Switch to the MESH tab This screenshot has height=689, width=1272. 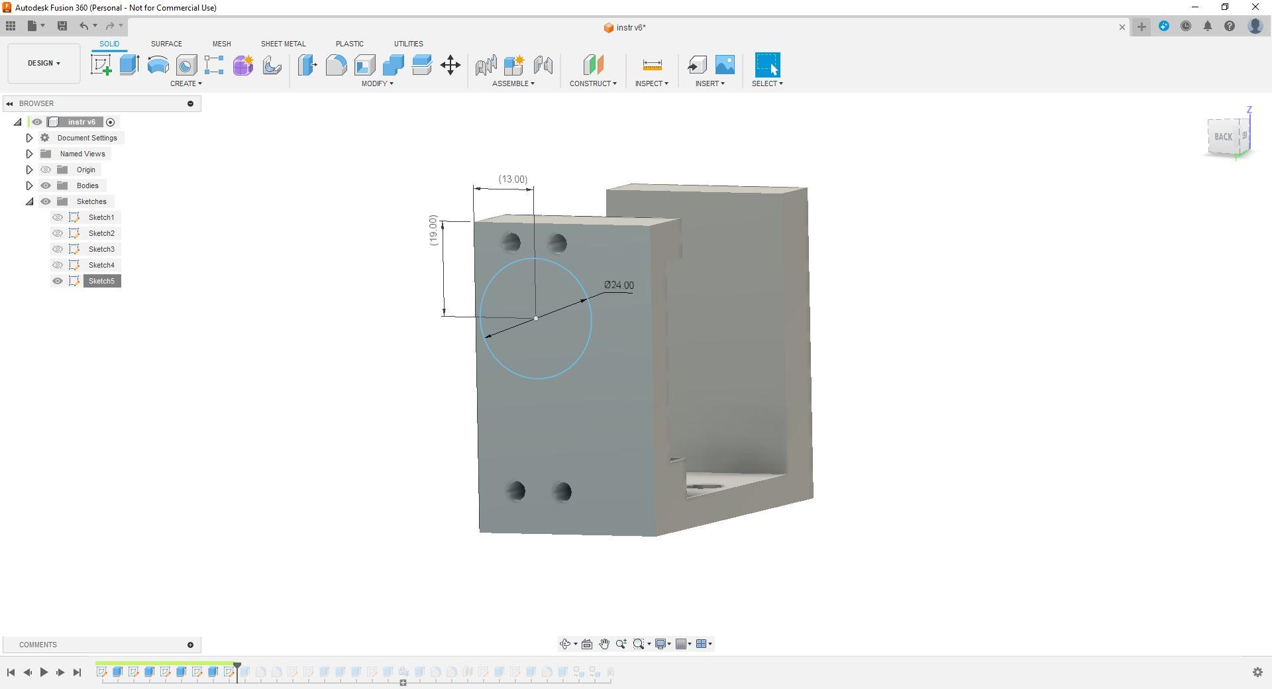pos(222,44)
